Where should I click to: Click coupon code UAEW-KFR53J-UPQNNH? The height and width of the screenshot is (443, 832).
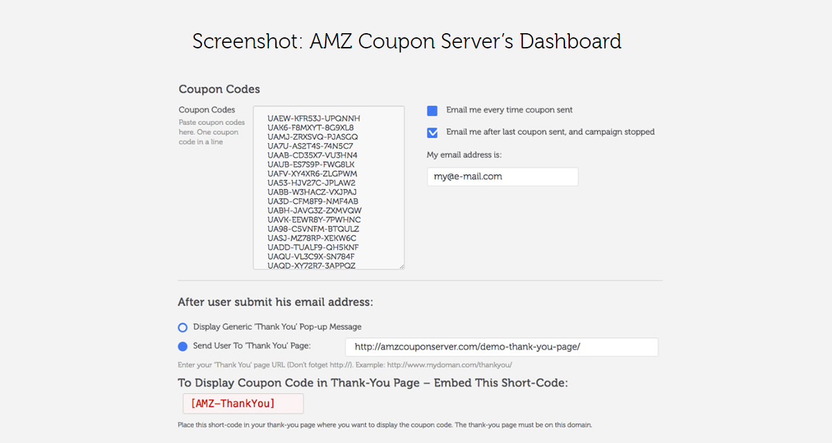(314, 118)
